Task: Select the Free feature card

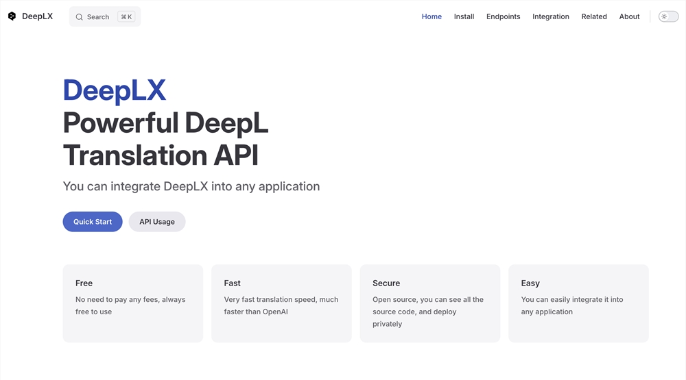Action: 133,303
